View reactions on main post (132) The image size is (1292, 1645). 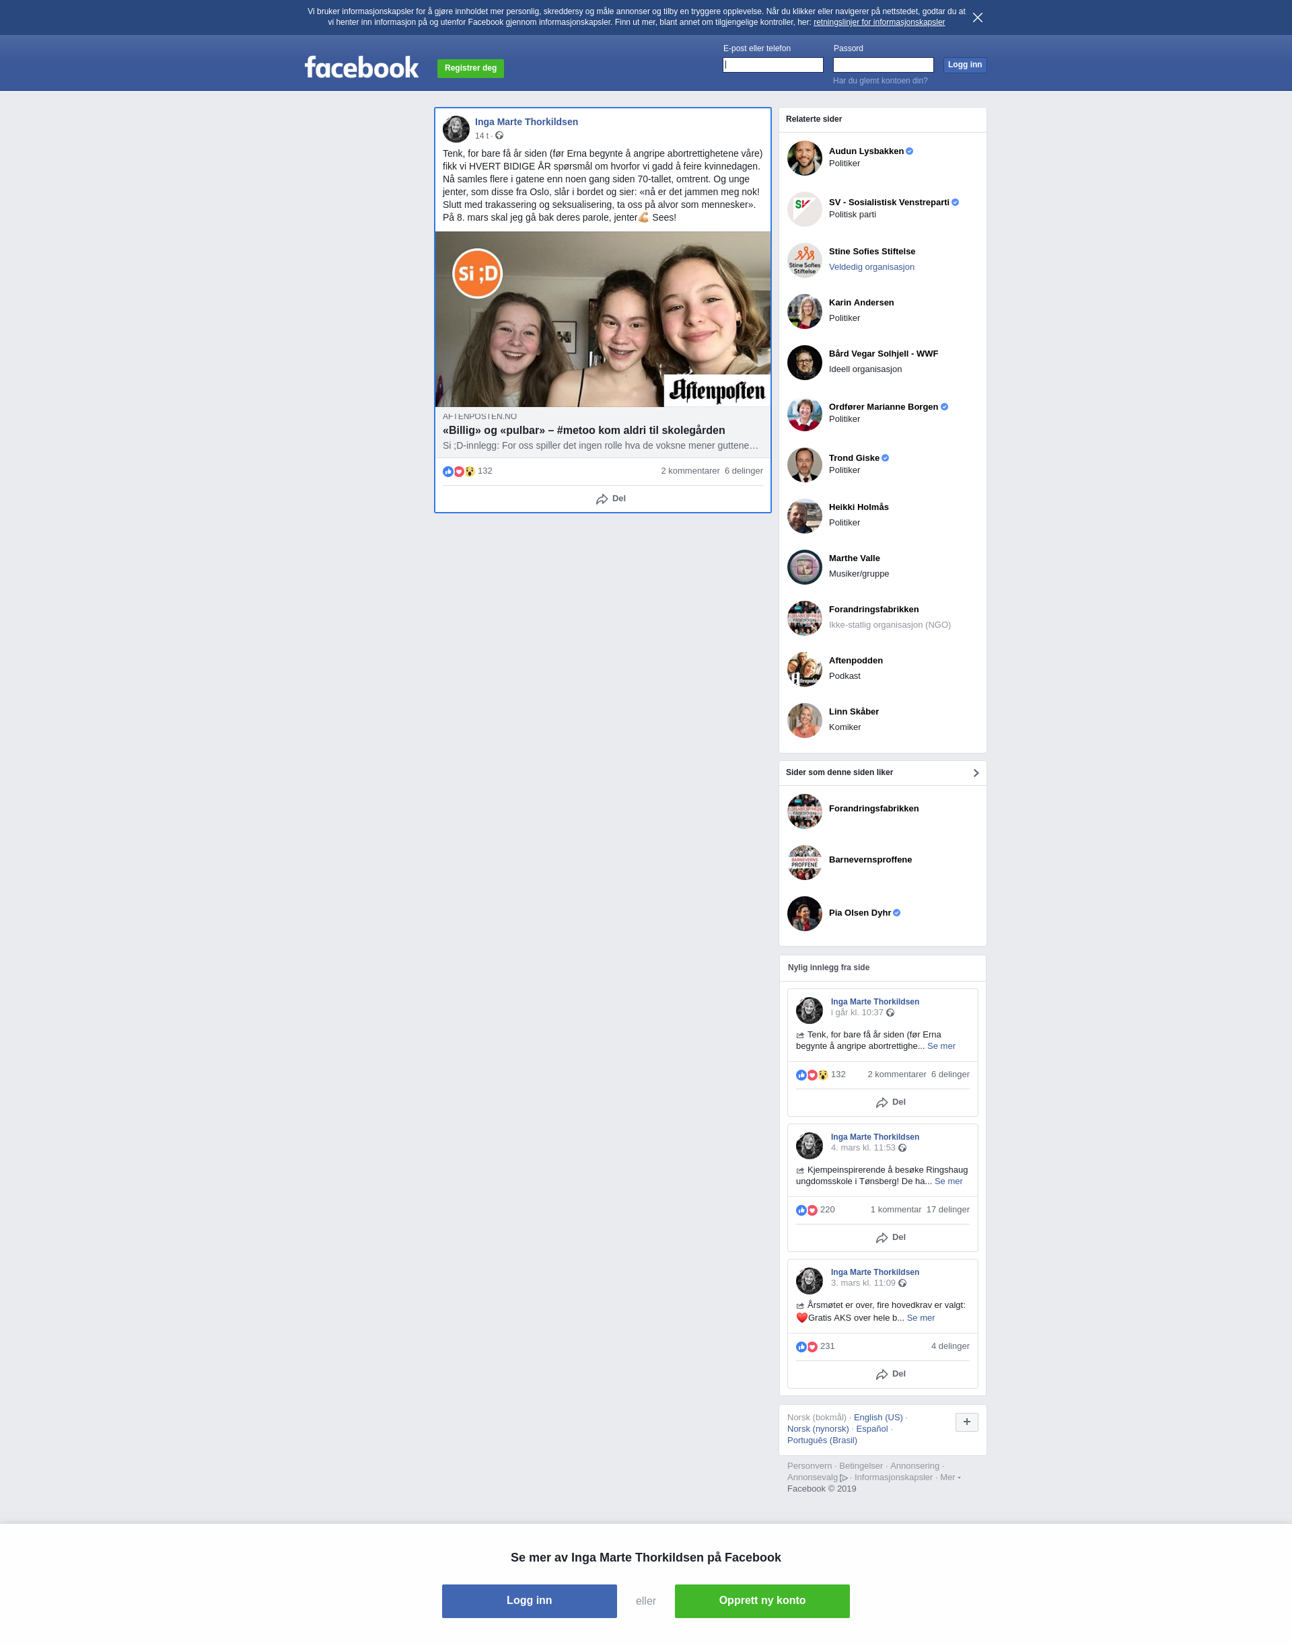[468, 471]
